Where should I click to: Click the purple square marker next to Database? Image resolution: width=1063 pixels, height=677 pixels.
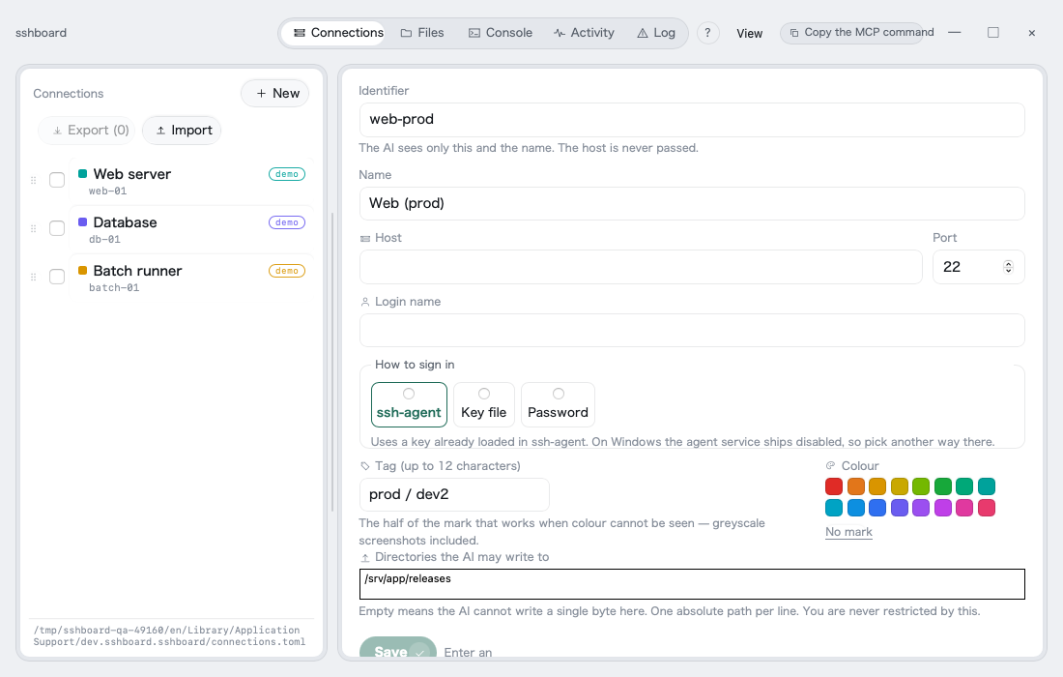point(83,221)
